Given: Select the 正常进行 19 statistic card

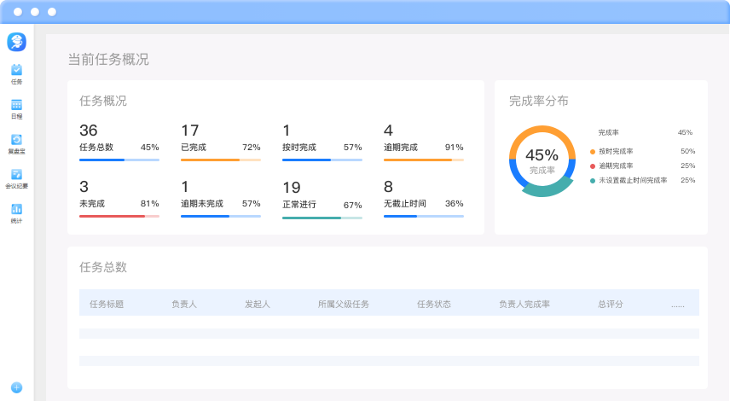Looking at the screenshot, I should click(x=322, y=198).
